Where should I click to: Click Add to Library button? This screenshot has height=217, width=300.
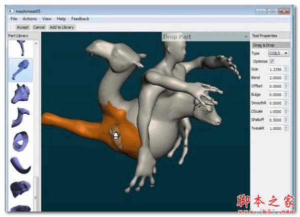point(62,27)
